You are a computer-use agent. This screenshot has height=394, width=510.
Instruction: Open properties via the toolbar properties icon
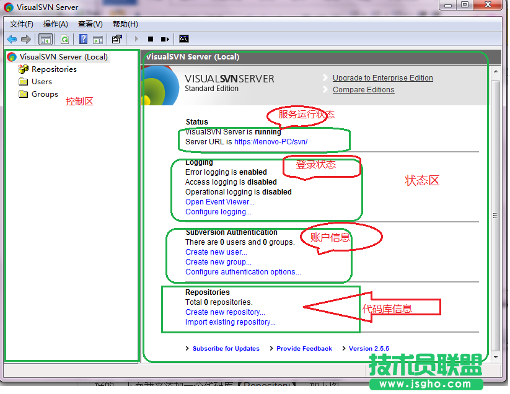coord(117,38)
